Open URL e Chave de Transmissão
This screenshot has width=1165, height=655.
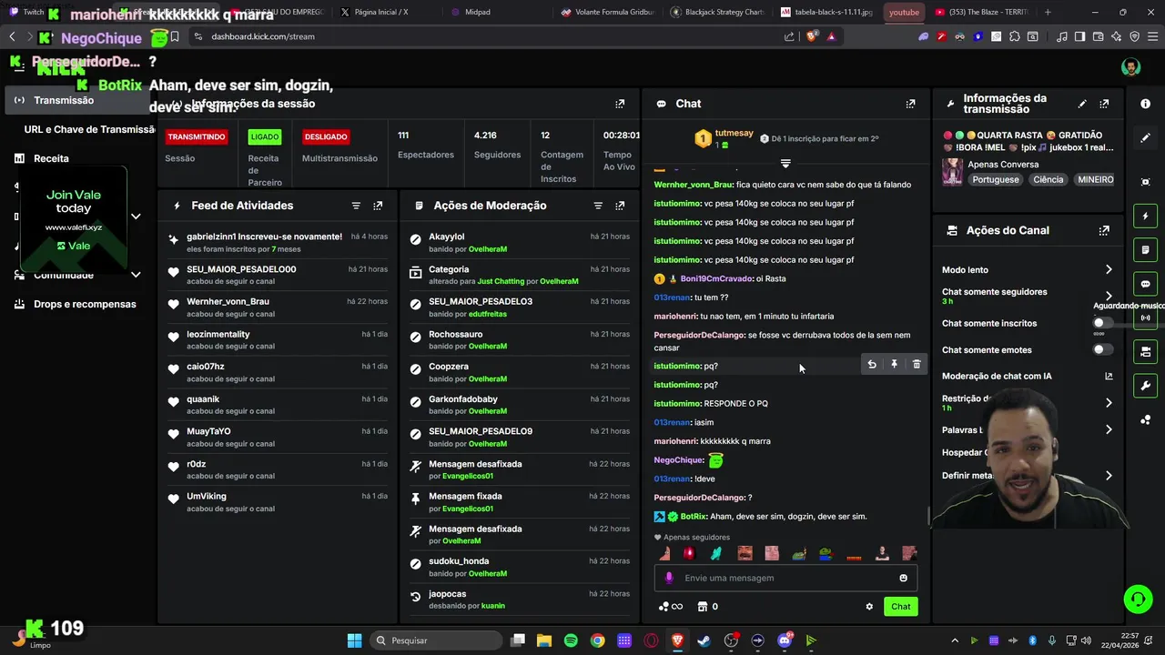89,129
